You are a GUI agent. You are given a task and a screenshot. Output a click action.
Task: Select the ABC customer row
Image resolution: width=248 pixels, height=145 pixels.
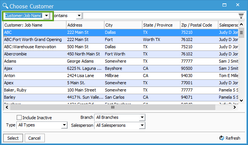pos(121,32)
